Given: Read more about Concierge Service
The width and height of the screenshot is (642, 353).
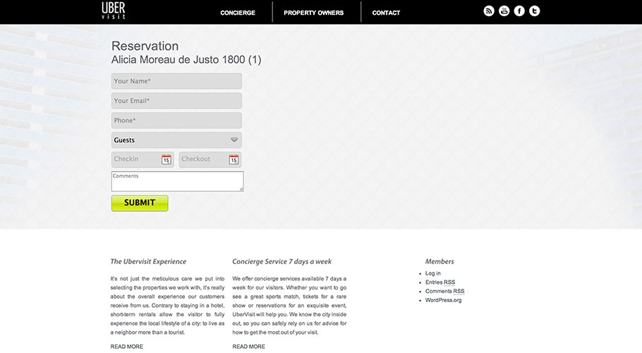Looking at the screenshot, I should (x=248, y=347).
